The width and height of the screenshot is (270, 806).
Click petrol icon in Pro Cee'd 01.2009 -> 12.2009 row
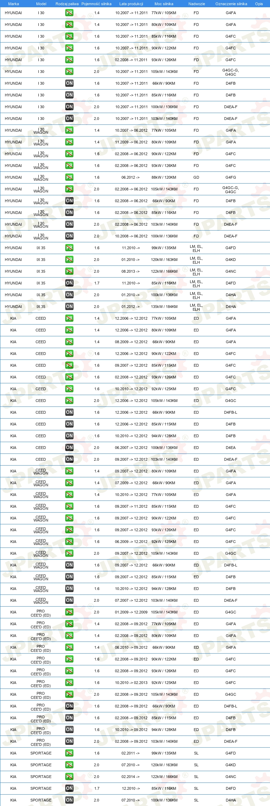point(69,612)
